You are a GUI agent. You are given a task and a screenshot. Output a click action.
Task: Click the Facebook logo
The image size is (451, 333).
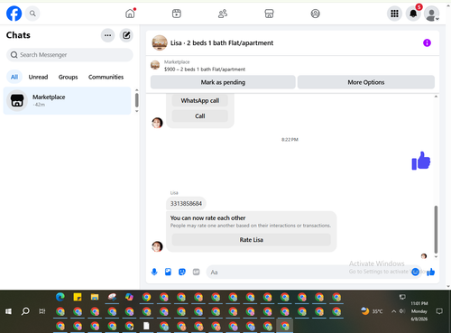pos(14,14)
